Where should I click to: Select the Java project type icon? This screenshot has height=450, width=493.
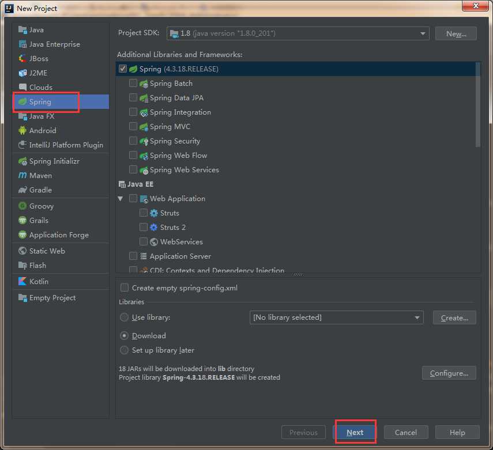22,30
